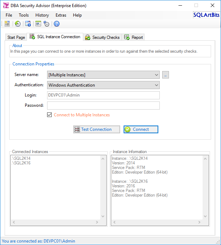The height and width of the screenshot is (245, 221).
Task: Open the Extras menu
Action: click(61, 15)
